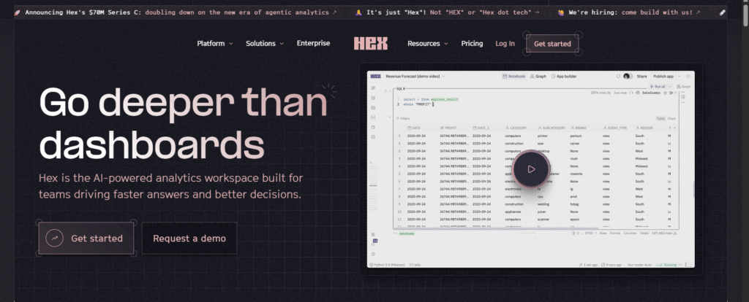Click the Hex logo in navbar
Viewport: 749px width, 302px height.
point(371,43)
